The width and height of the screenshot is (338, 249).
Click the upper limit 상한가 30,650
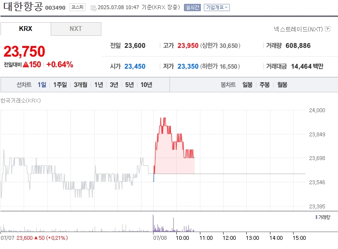point(220,45)
